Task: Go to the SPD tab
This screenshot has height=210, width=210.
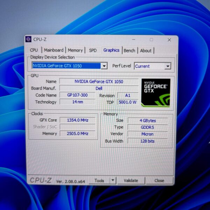Action: point(93,50)
